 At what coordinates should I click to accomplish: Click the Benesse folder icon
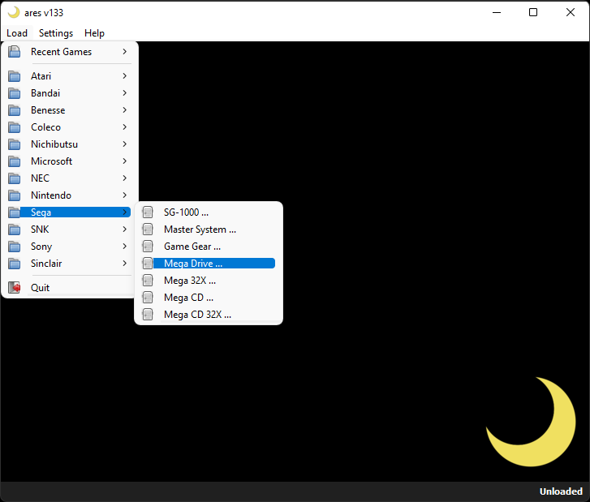click(x=15, y=110)
